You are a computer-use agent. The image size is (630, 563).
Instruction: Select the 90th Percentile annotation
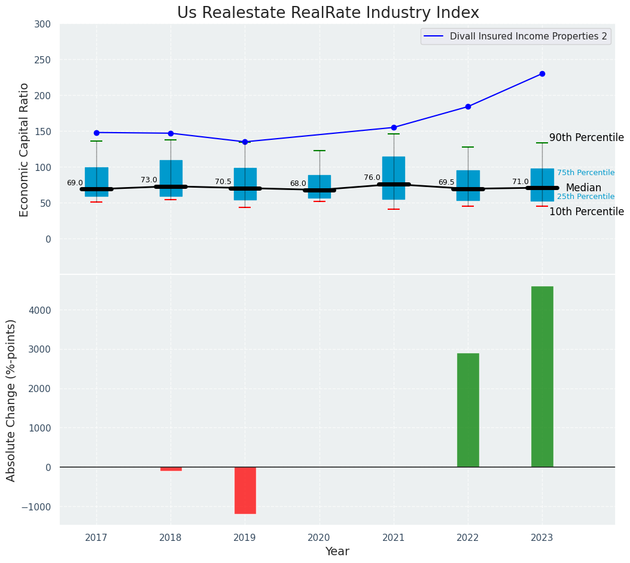coord(586,138)
